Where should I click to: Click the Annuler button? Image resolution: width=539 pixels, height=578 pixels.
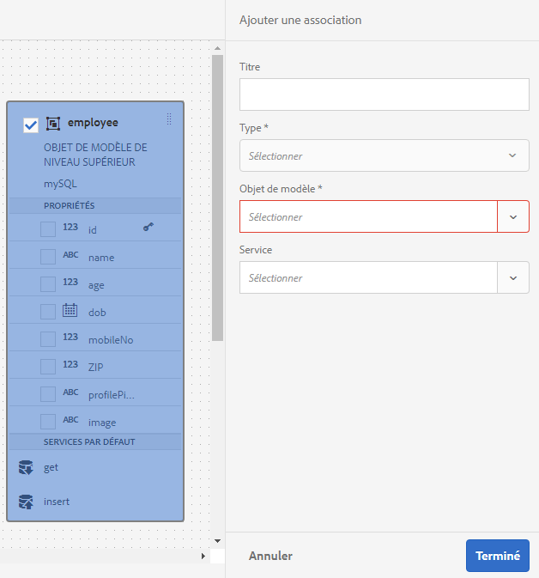coord(270,556)
